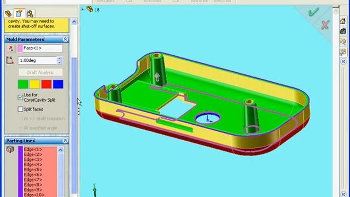Image resolution: width=350 pixels, height=197 pixels.
Task: Accept the parting line with green checkmark
Action: (x=313, y=12)
